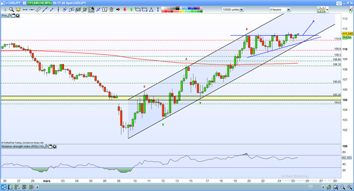The width and height of the screenshot is (354, 191).
Task: Click the Relative strength index (RSI) label
Action: [x=22, y=147]
